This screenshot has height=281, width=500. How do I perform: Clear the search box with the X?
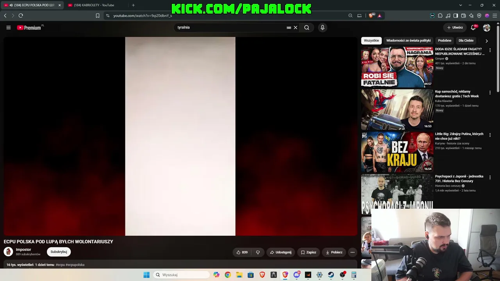pyautogui.click(x=295, y=27)
